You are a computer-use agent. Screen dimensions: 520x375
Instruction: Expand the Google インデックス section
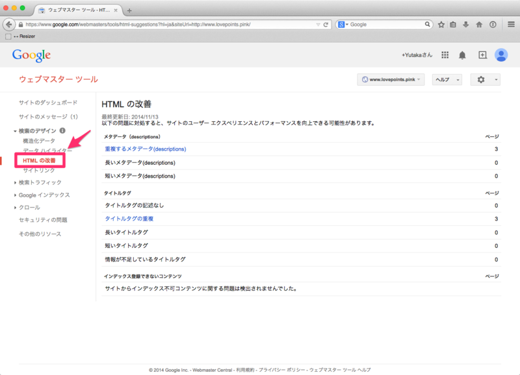15,195
